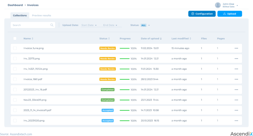Check the box beside 20122023_inv_16.pdf
This screenshot has width=253, height=136.
click(x=15, y=90)
